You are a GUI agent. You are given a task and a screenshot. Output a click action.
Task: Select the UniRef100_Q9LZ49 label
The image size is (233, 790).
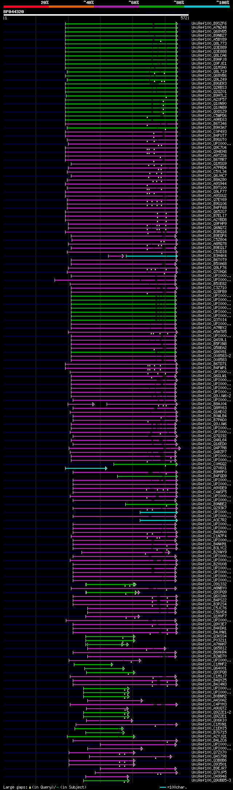pyautogui.click(x=209, y=80)
